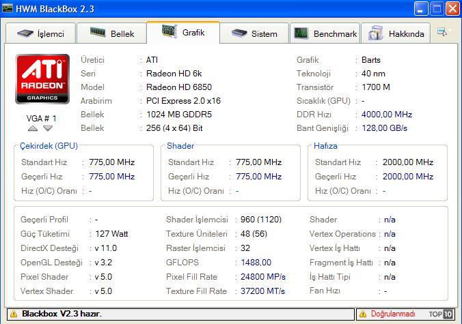The width and height of the screenshot is (462, 324).
Task: Close the HWM BlackBox window
Action: [x=452, y=9]
